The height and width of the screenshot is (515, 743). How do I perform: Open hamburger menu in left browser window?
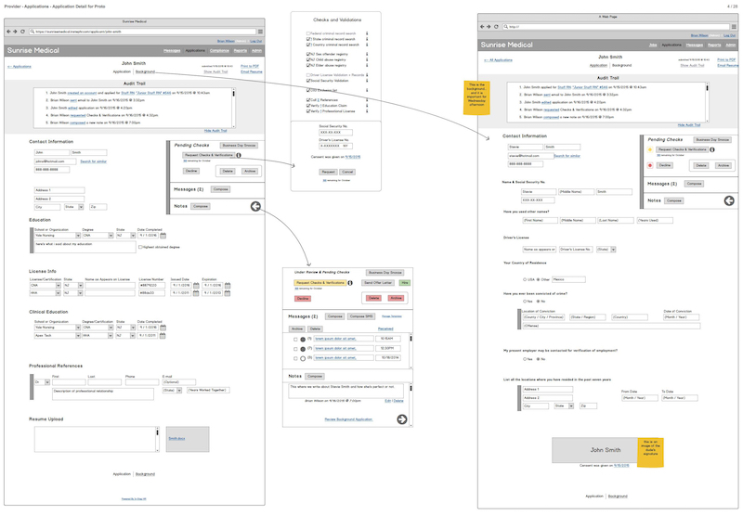[260, 32]
